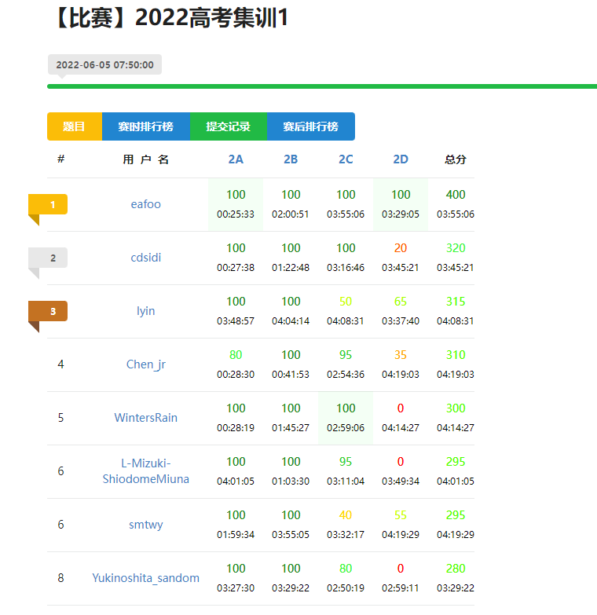This screenshot has height=615, width=597.
Task: Open problem 2C column link
Action: 346,159
